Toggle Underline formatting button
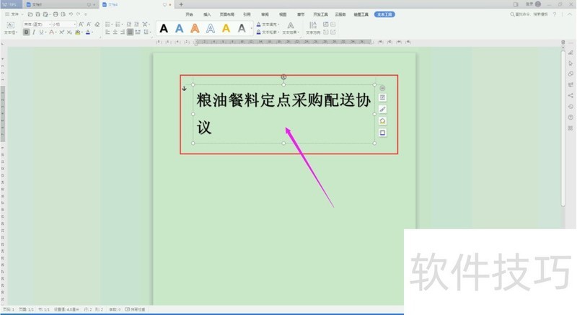Screen dimensions: 577x315 pyautogui.click(x=41, y=32)
